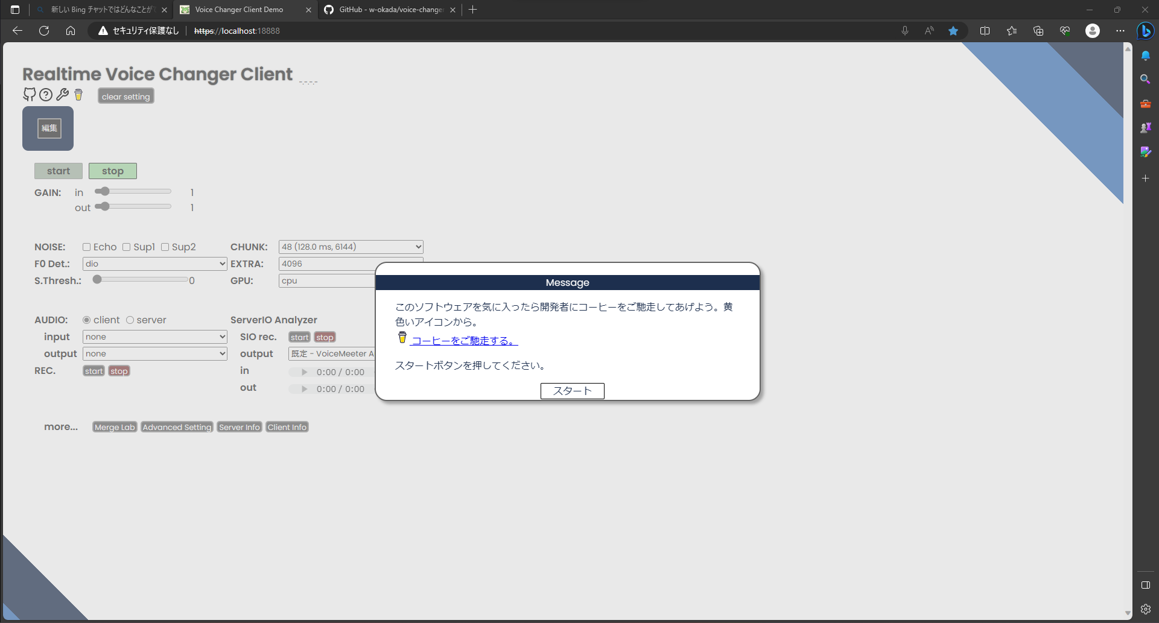Play the ServerIO Analyzer 'in' audio
The image size is (1159, 623).
coord(303,372)
